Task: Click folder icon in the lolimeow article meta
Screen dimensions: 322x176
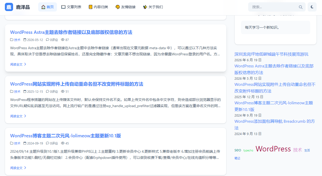Action: [x=12, y=143]
